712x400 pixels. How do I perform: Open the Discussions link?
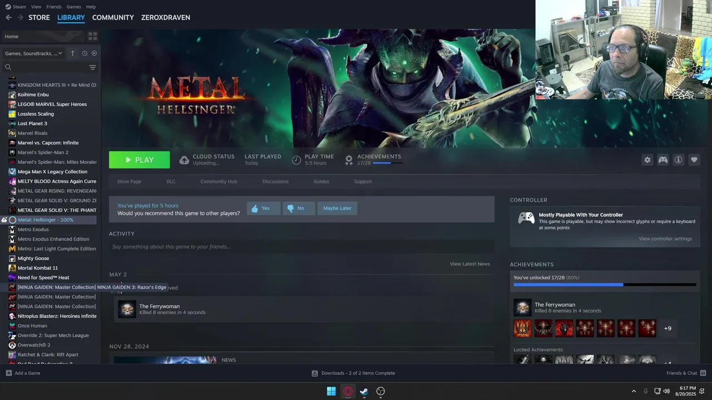click(275, 182)
